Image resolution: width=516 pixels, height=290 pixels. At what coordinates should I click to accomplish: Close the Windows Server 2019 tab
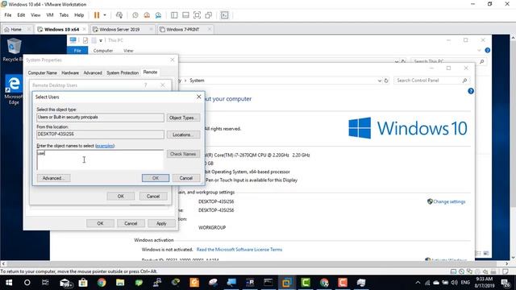click(x=152, y=29)
